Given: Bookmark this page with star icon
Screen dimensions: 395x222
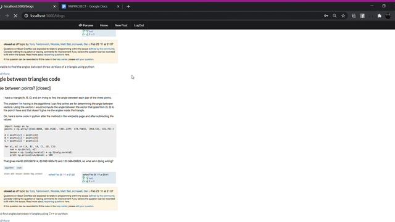Looking at the screenshot, I should 343,15.
